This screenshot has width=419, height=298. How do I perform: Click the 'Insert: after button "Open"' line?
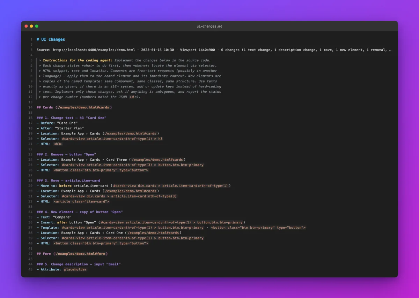click(141, 222)
